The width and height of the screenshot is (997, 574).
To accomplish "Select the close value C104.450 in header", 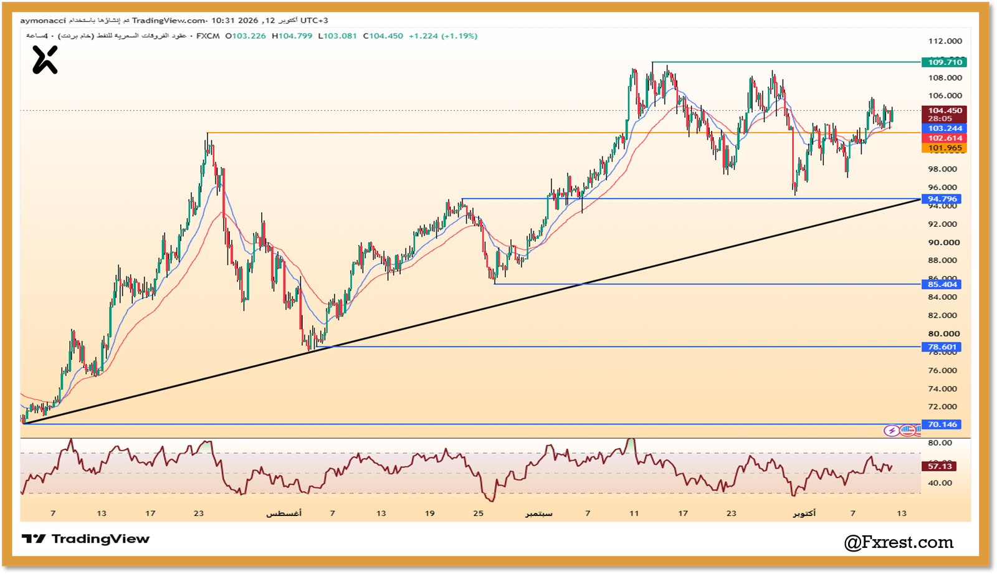I will (383, 36).
